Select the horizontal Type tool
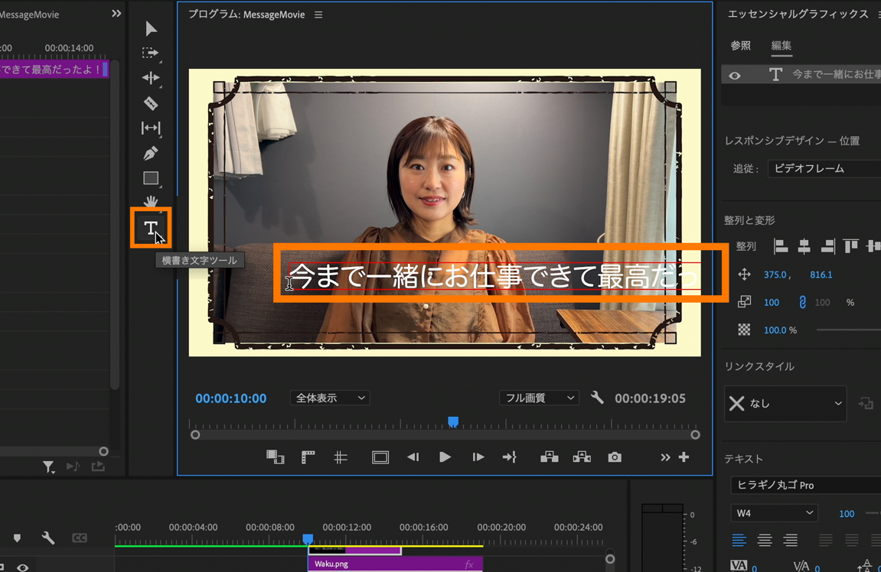This screenshot has width=881, height=572. click(x=151, y=227)
